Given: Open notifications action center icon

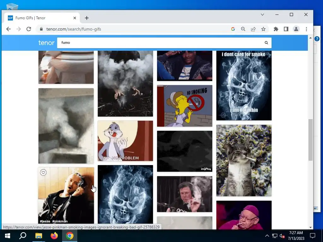Looking at the screenshot, I should 313,236.
